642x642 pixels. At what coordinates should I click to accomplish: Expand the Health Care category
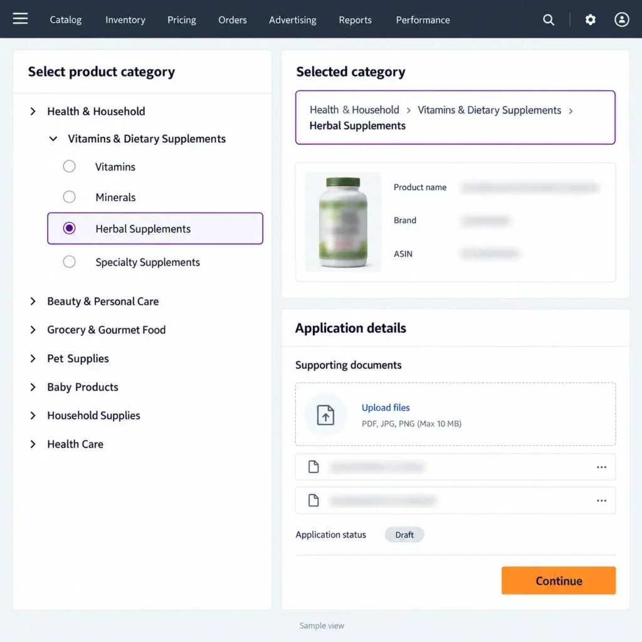click(33, 445)
